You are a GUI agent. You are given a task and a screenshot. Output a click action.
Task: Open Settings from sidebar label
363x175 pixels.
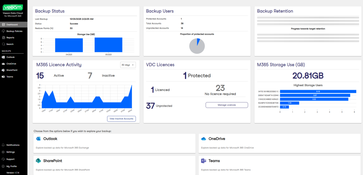pos(11,152)
